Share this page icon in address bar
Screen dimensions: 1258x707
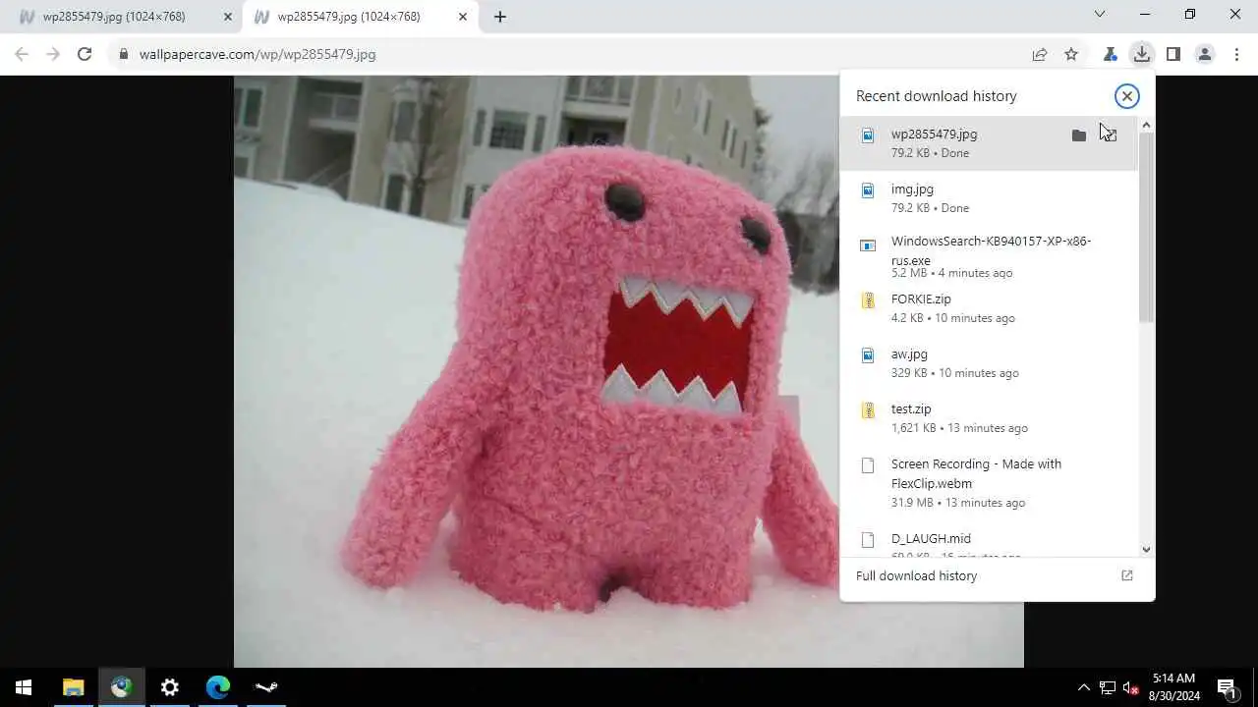tap(1040, 55)
